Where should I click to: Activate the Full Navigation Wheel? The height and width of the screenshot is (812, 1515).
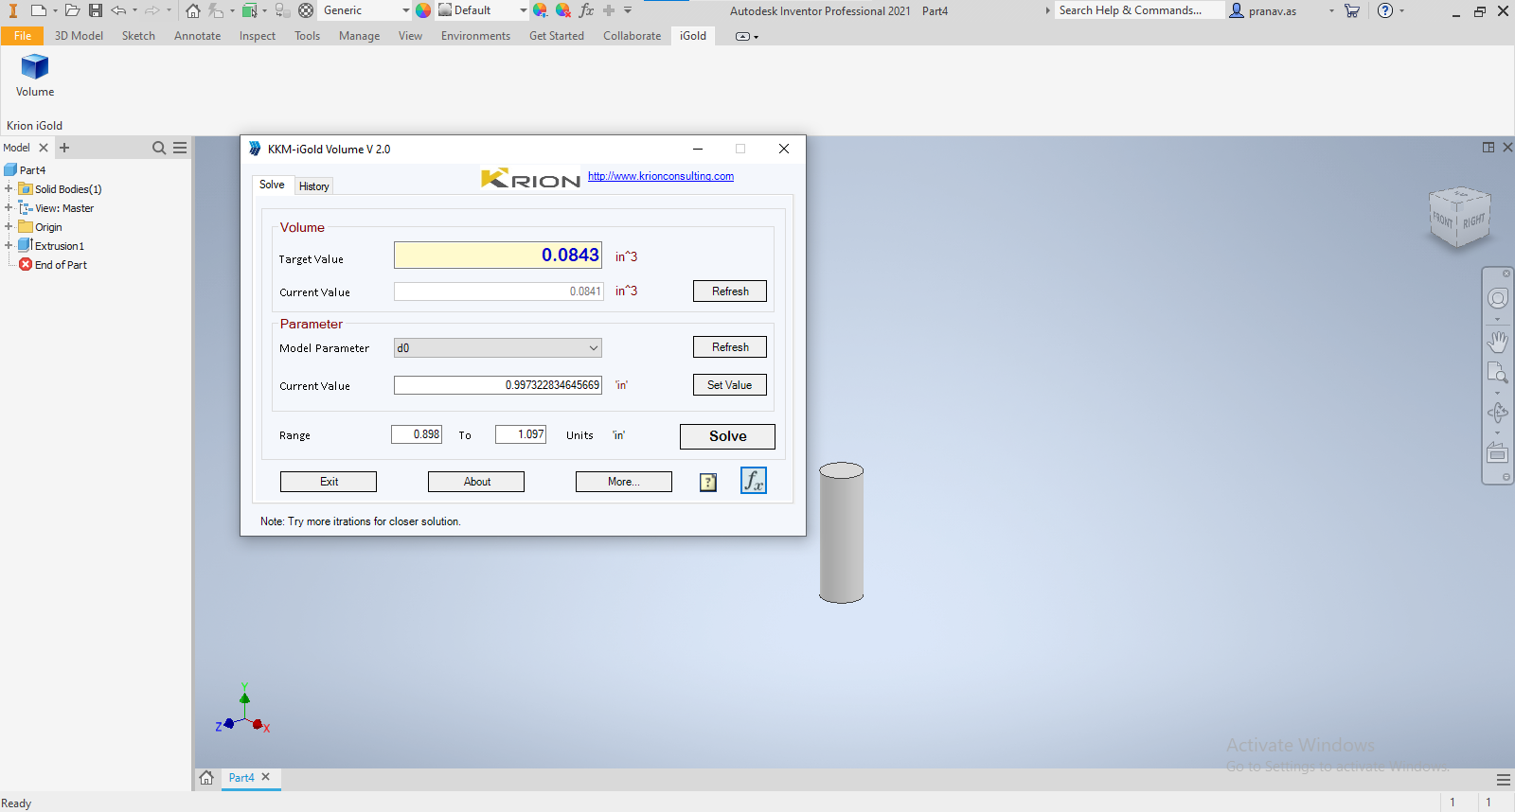(1498, 299)
